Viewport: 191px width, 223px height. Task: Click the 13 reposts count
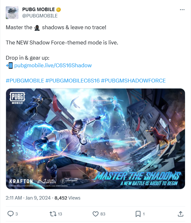(60, 214)
